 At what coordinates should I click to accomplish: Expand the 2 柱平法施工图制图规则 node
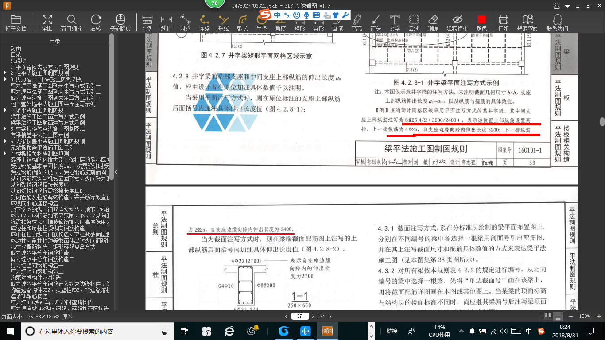pos(5,73)
